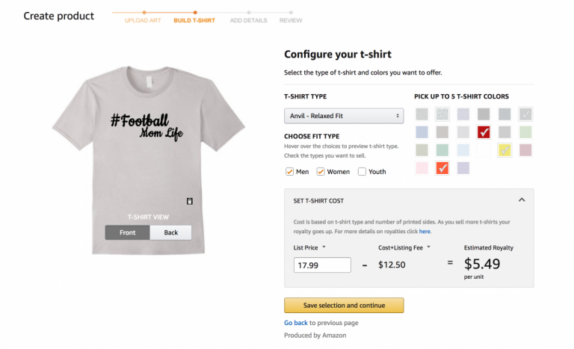Collapse the Set T-Shirt Cost section
Image resolution: width=574 pixels, height=349 pixels.
click(522, 200)
